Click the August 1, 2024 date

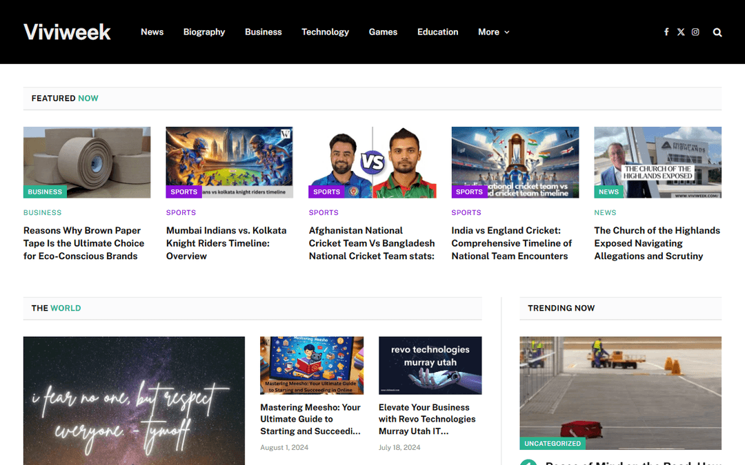click(284, 447)
